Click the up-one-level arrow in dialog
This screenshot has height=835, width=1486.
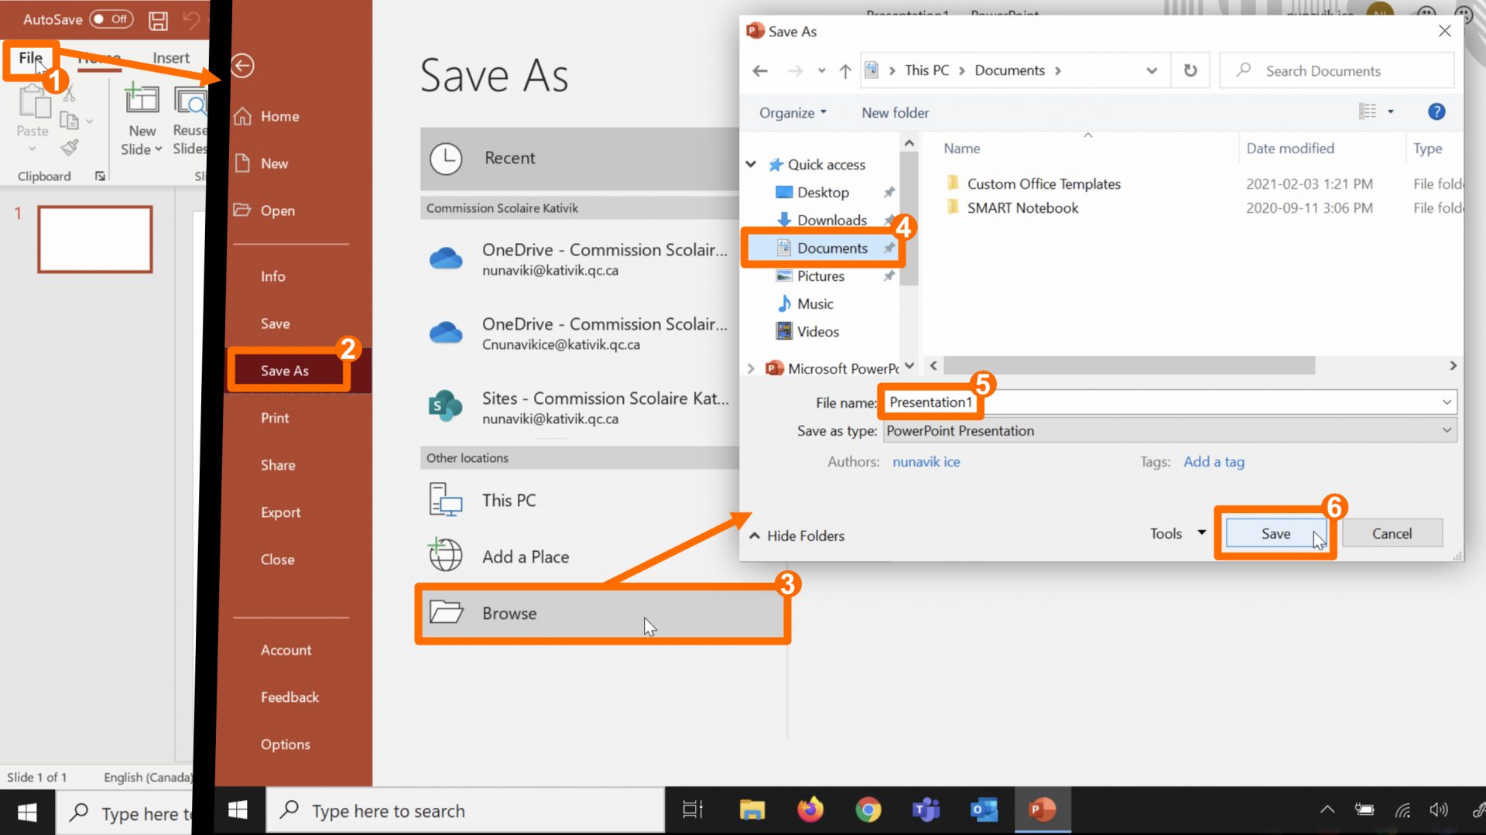[845, 71]
